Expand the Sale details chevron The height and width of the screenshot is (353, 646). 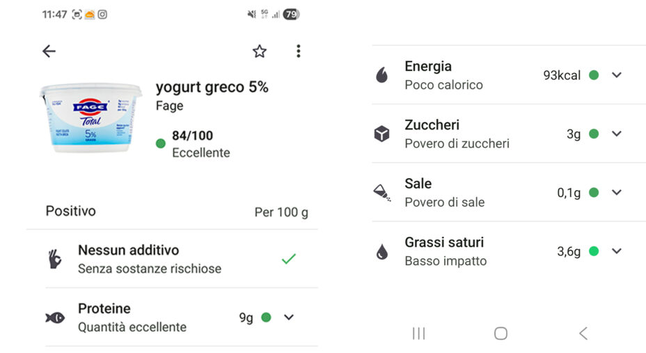pos(616,193)
